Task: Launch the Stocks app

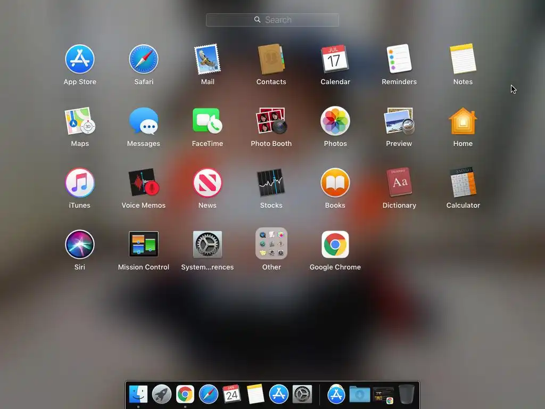Action: click(x=271, y=183)
